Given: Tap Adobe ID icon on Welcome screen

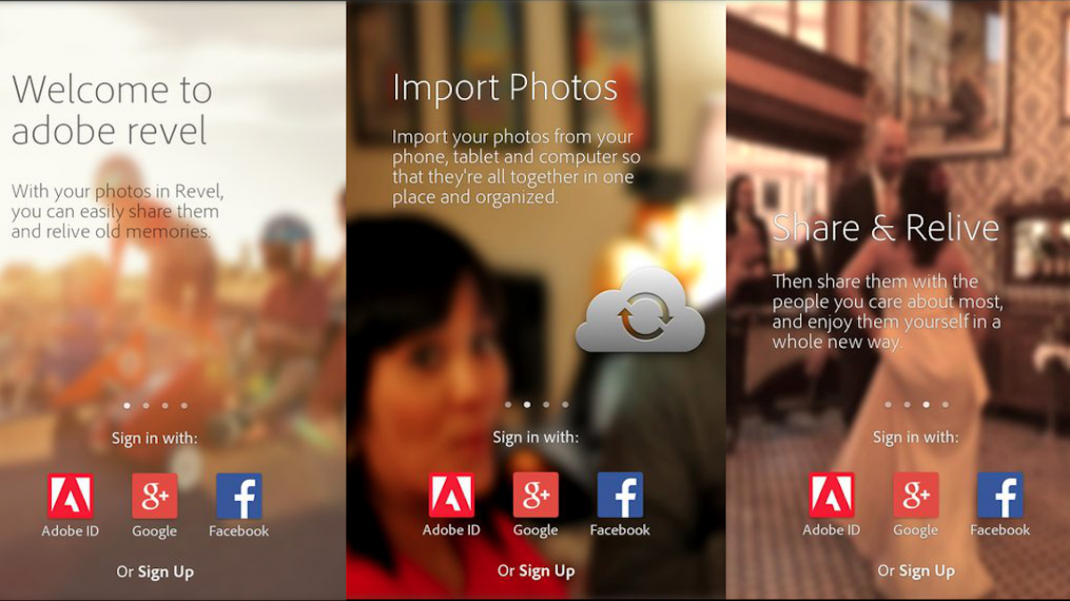Looking at the screenshot, I should pos(70,496).
